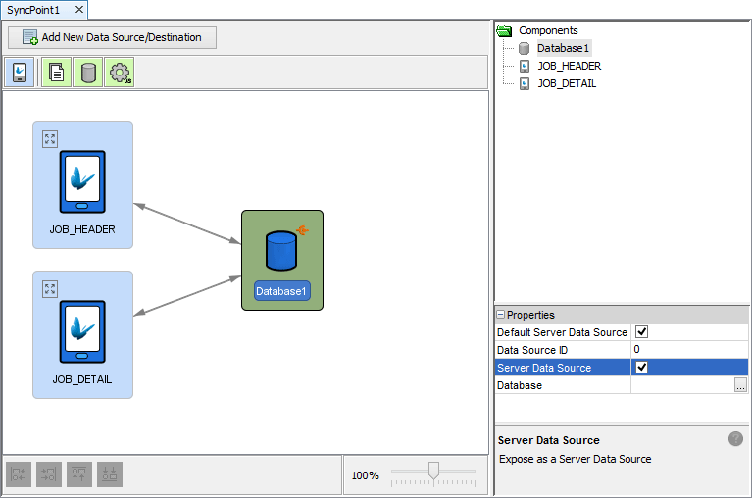Click the mobile device data source toolbar icon
The width and height of the screenshot is (752, 498).
[x=20, y=73]
